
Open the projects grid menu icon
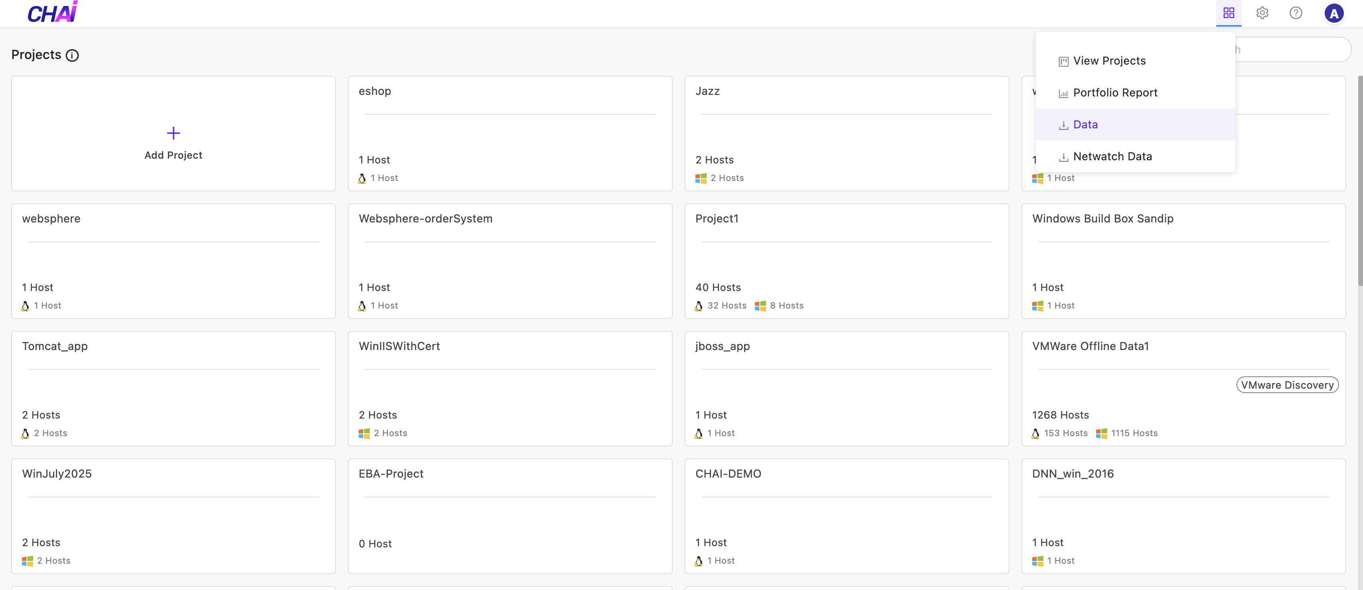1228,13
